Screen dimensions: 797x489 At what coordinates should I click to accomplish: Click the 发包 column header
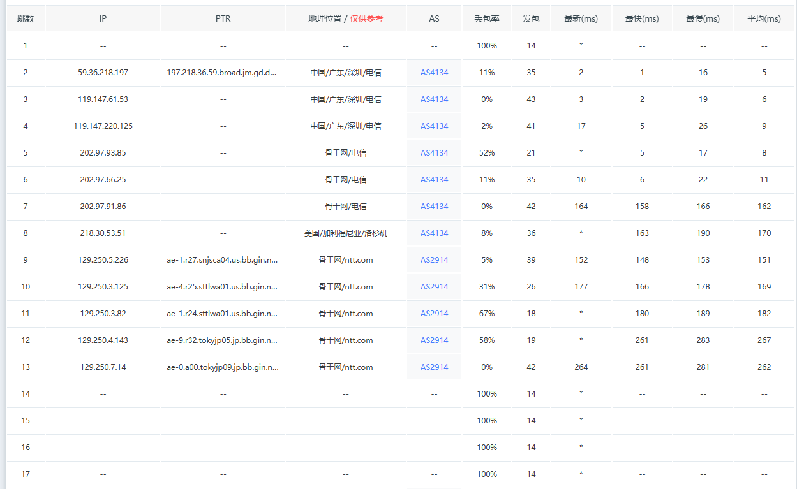click(x=531, y=19)
